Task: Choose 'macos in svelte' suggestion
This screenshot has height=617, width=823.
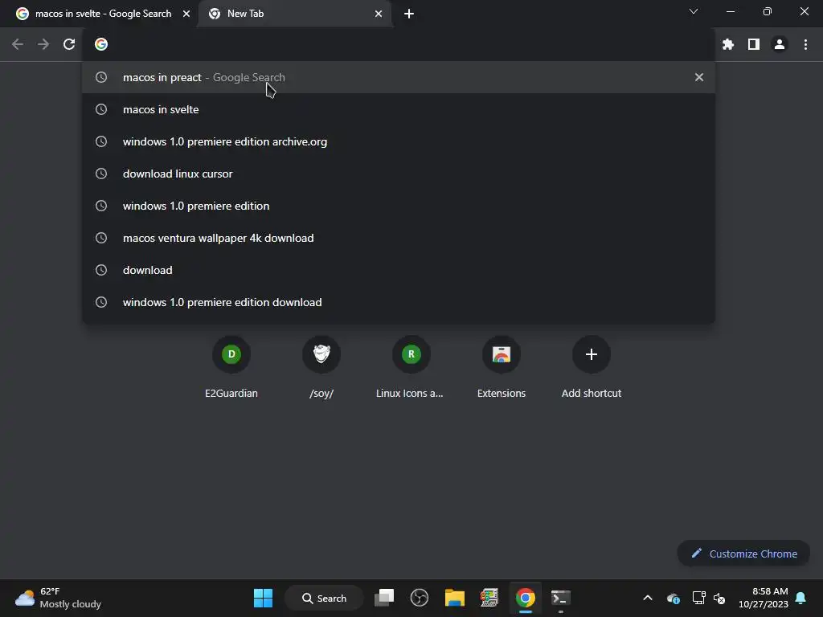Action: click(399, 109)
